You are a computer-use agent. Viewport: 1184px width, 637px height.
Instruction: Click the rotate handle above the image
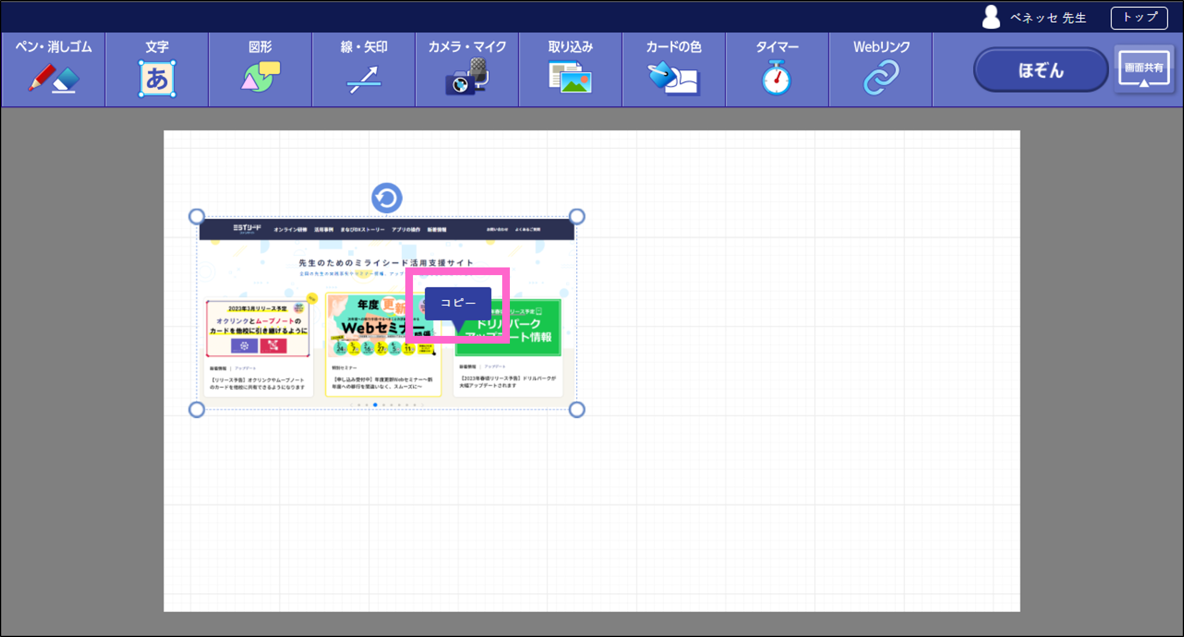pos(387,198)
